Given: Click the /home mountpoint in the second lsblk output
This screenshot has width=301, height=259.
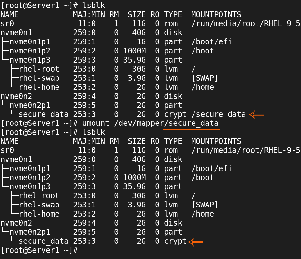Looking at the screenshot, I should coord(203,214).
